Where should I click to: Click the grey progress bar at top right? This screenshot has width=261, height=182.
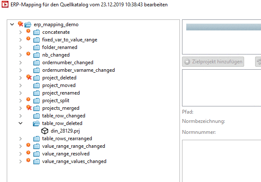(x=223, y=27)
